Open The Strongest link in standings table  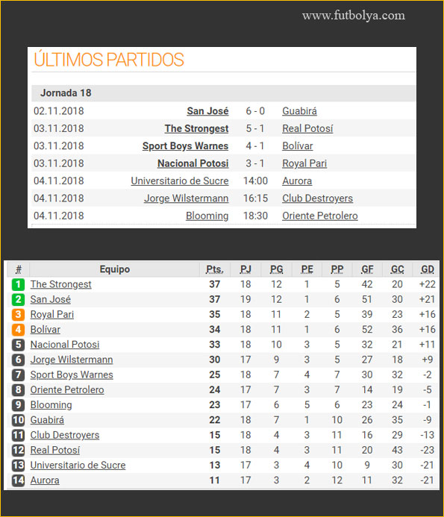tap(60, 284)
